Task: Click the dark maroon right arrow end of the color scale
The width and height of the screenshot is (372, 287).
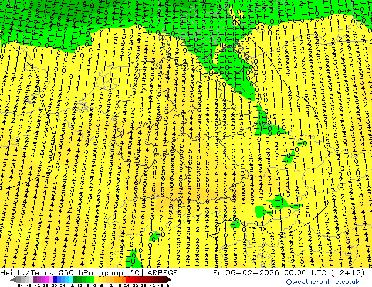Action: pyautogui.click(x=168, y=279)
